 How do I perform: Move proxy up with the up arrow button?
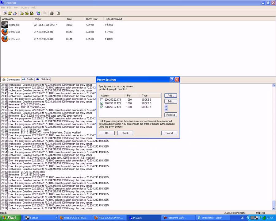166,106
